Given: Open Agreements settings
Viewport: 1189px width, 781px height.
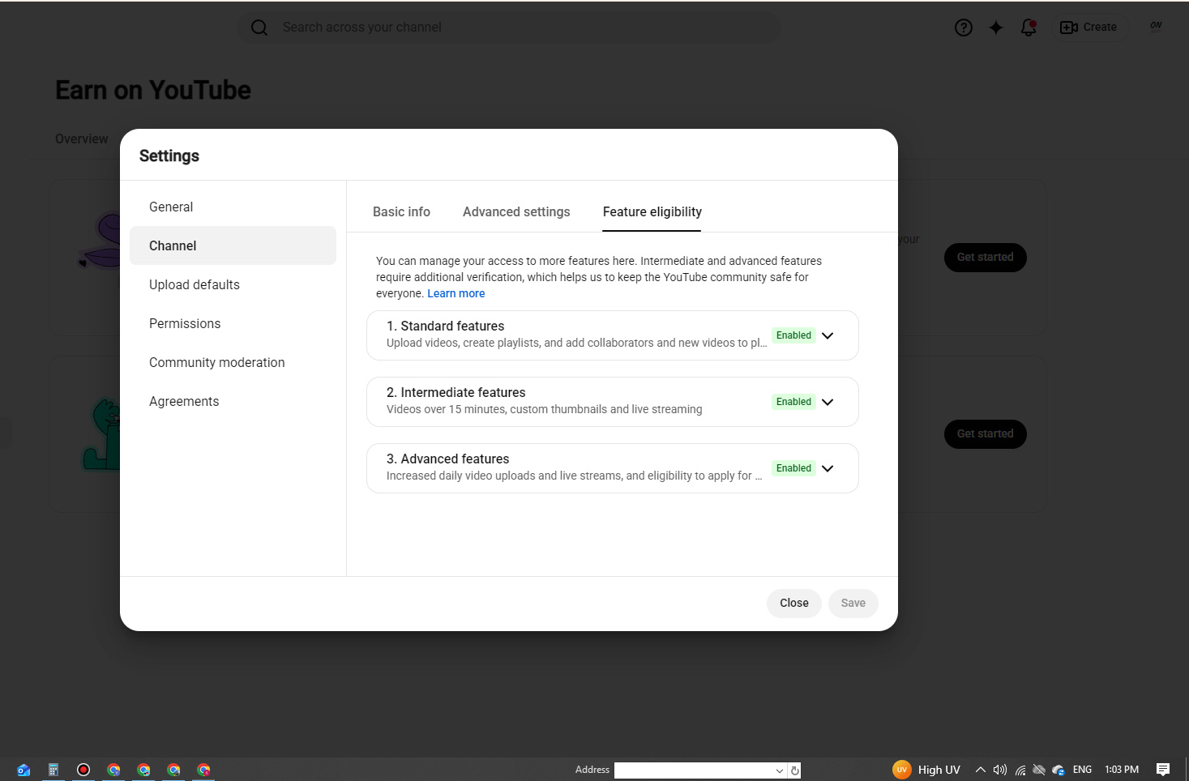Looking at the screenshot, I should point(233,401).
